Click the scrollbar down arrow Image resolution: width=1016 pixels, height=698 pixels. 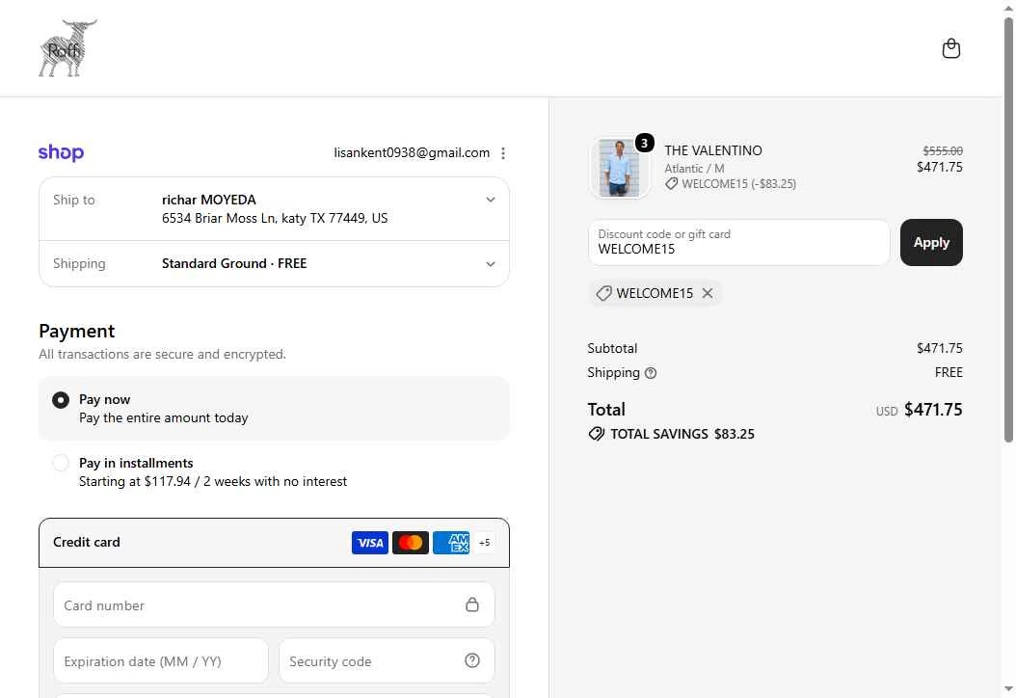click(1008, 689)
